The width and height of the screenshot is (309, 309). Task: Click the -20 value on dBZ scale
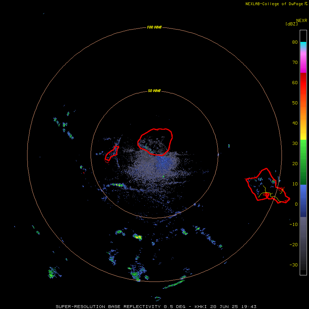(294, 245)
